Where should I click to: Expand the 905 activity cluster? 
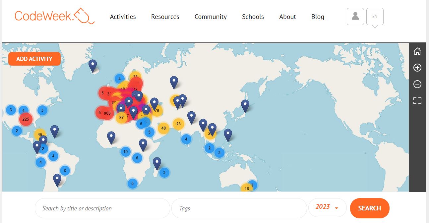[107, 113]
